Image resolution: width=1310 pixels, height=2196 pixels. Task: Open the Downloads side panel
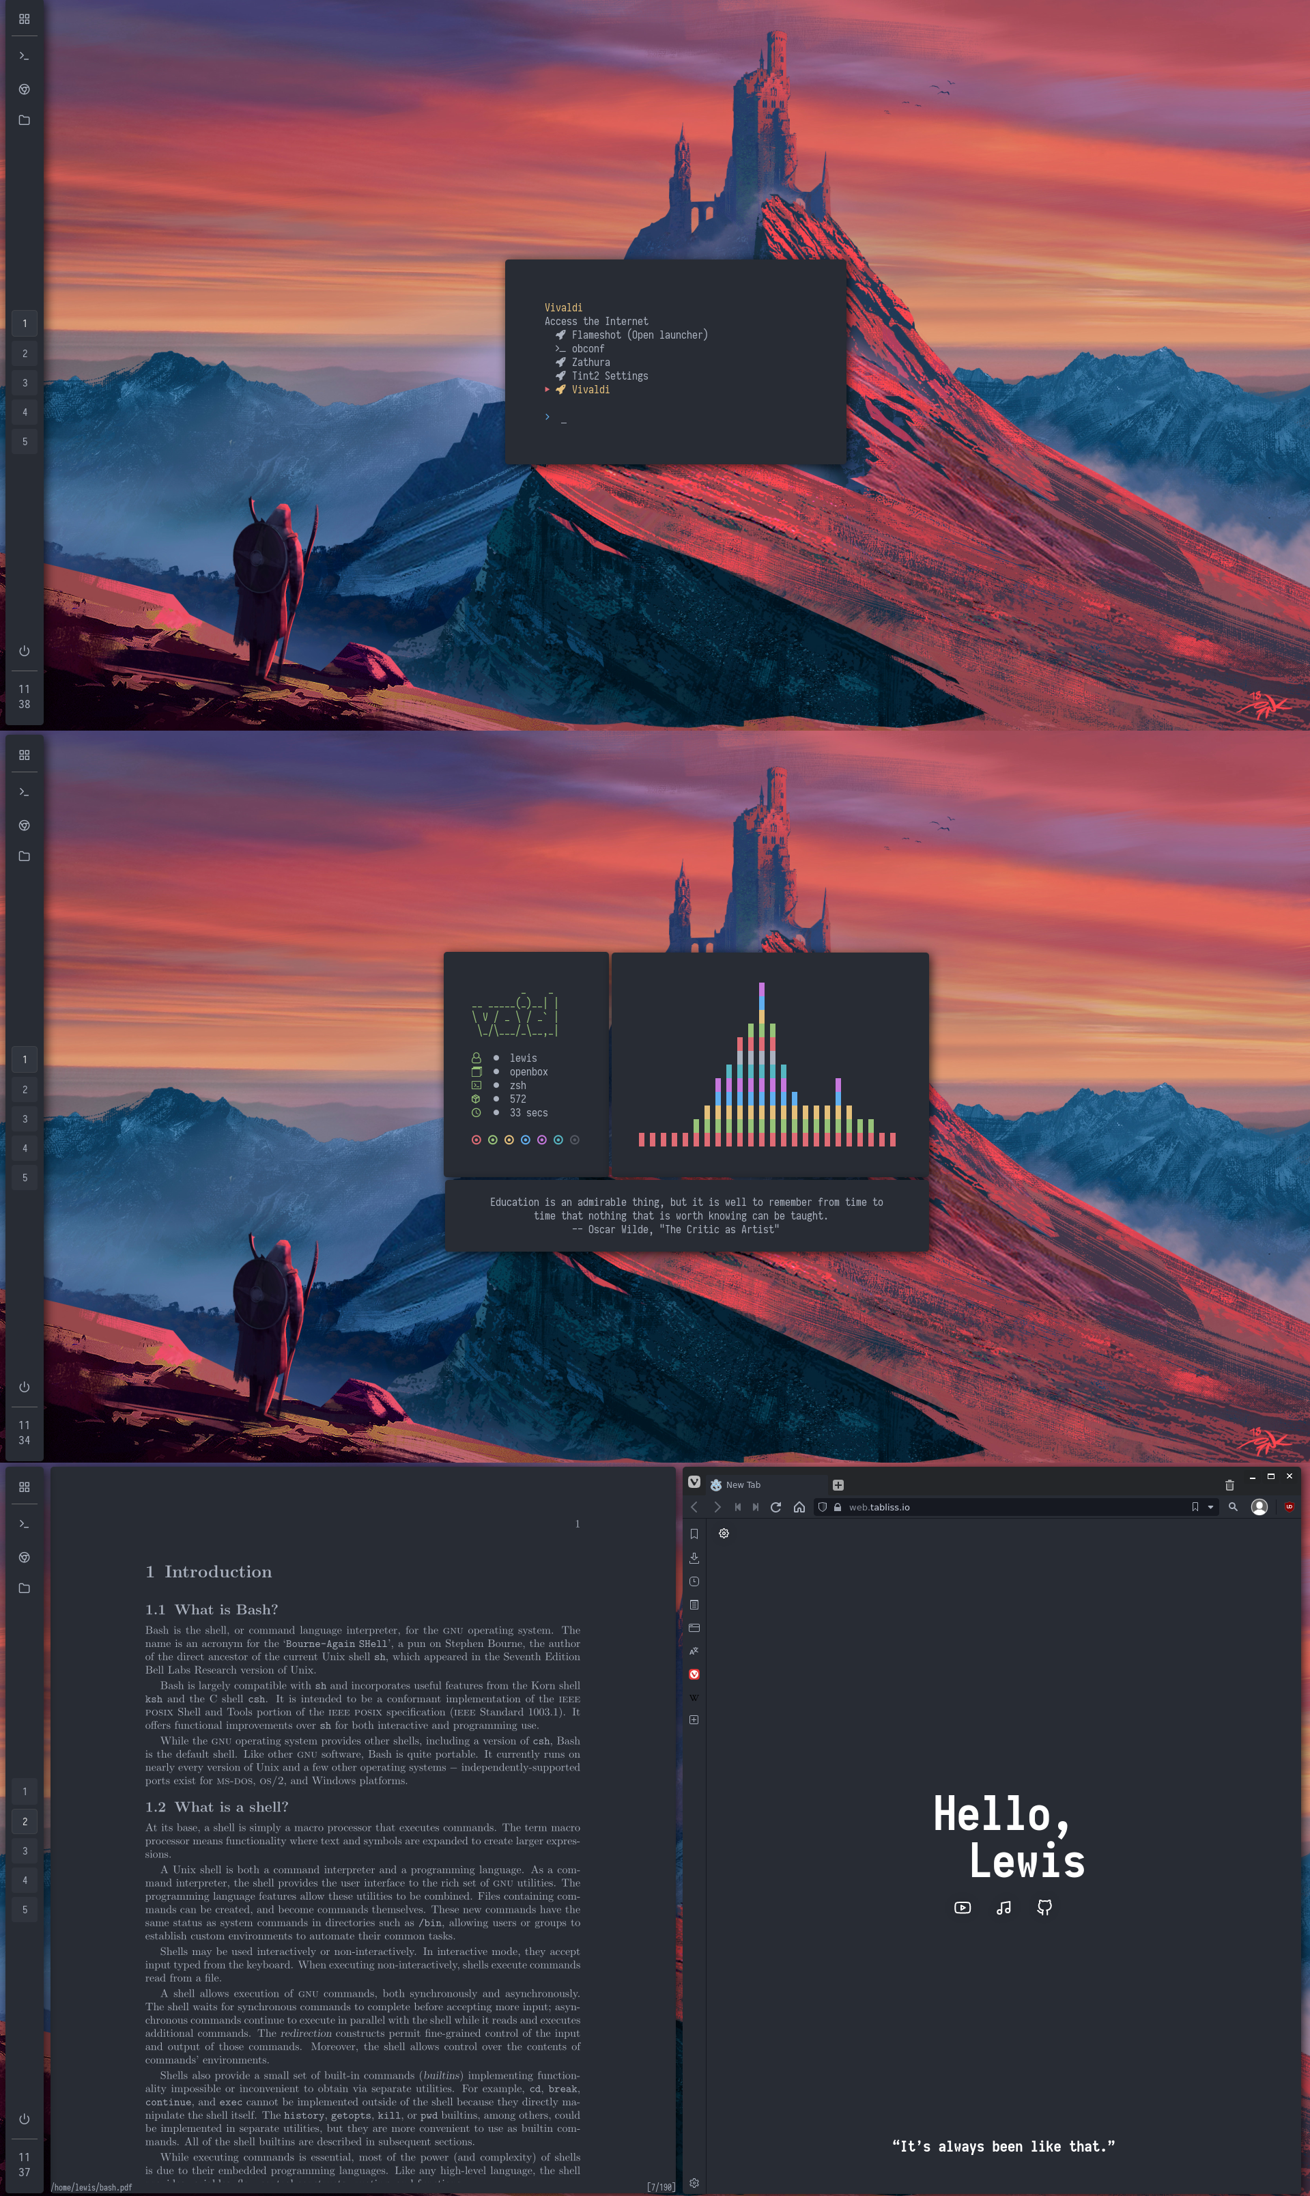coord(694,1558)
